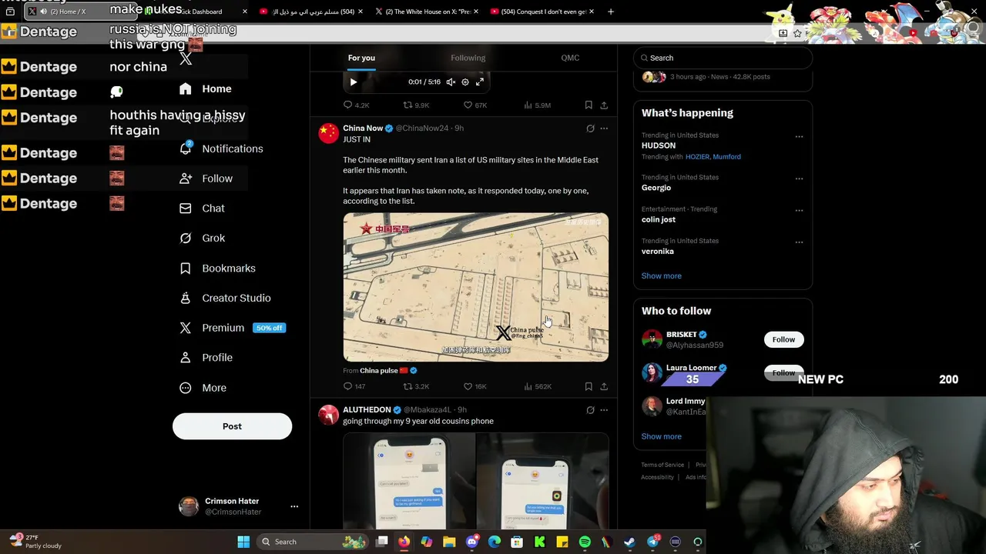Screen dimensions: 986x554
Task: Open options for veronika trend
Action: [x=799, y=242]
